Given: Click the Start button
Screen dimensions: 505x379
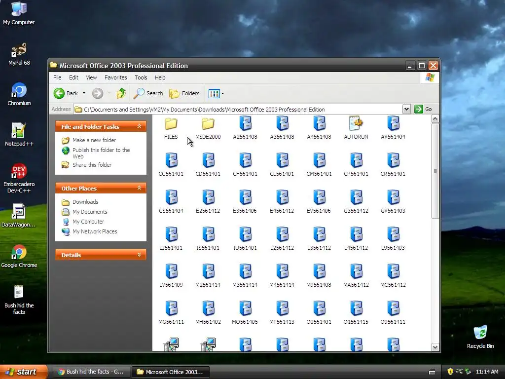Looking at the screenshot, I should pyautogui.click(x=23, y=372).
